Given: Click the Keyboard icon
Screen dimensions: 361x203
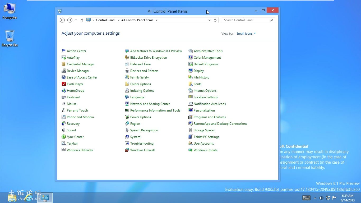Looking at the screenshot, I should 63,97.
